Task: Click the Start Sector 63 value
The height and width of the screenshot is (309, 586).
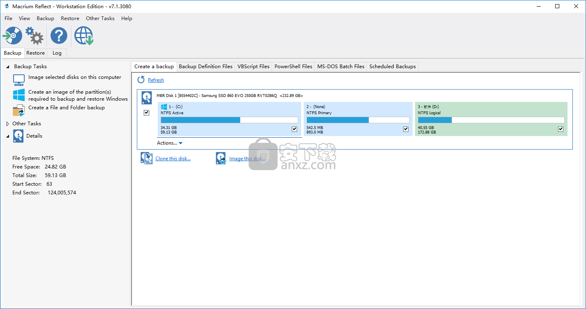Action: coord(49,184)
